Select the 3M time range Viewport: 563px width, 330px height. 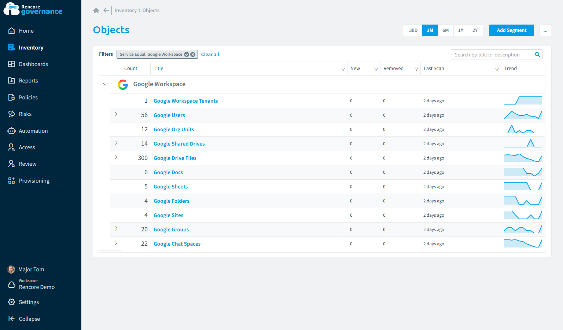[x=430, y=30]
